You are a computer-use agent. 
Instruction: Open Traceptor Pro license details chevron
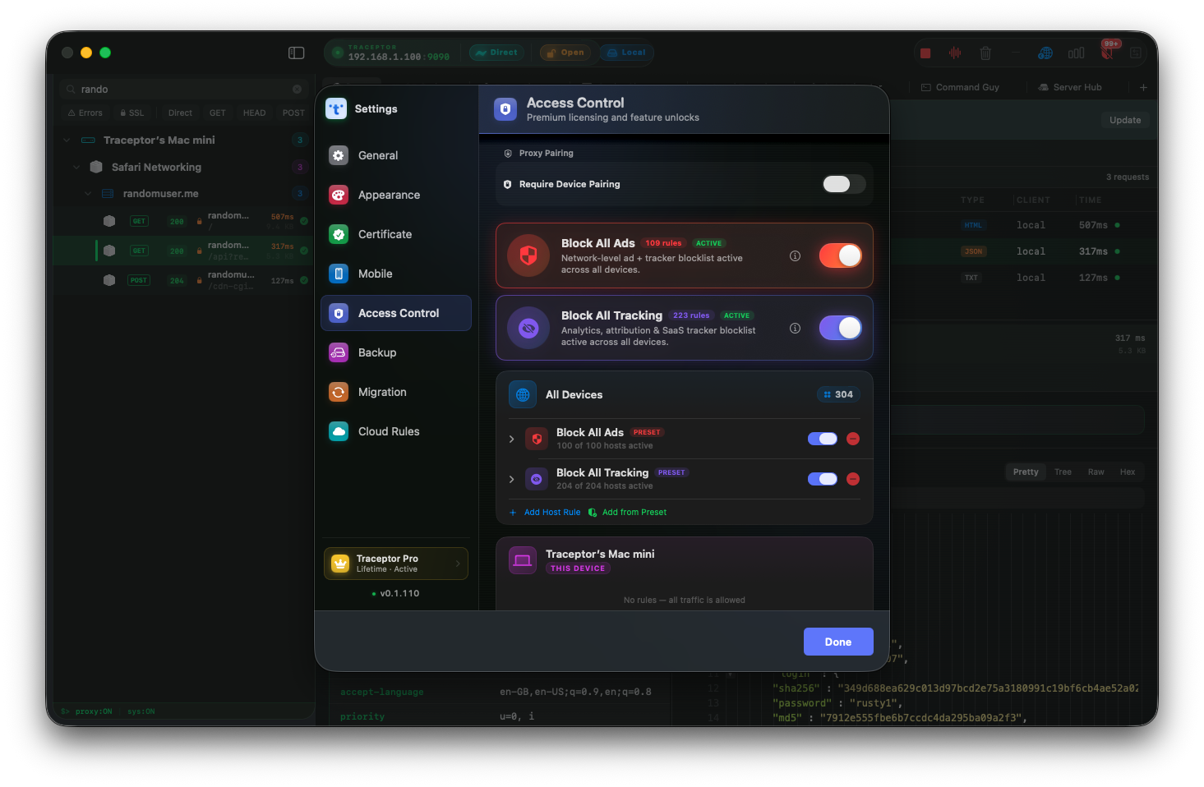[458, 564]
